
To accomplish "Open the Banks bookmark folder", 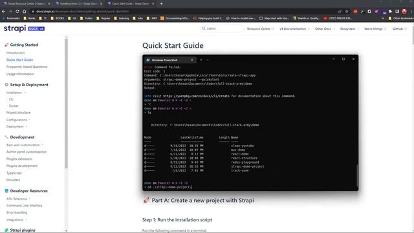I will [30, 18].
